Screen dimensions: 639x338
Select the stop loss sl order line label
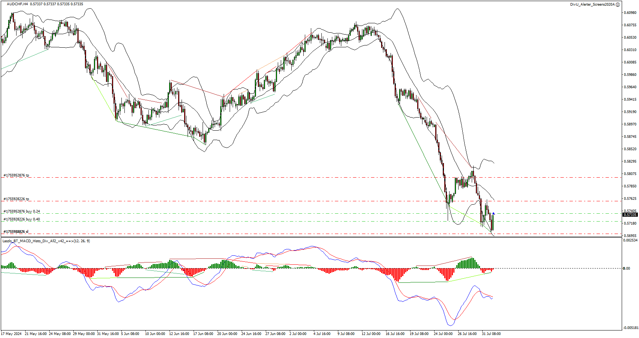(16, 232)
